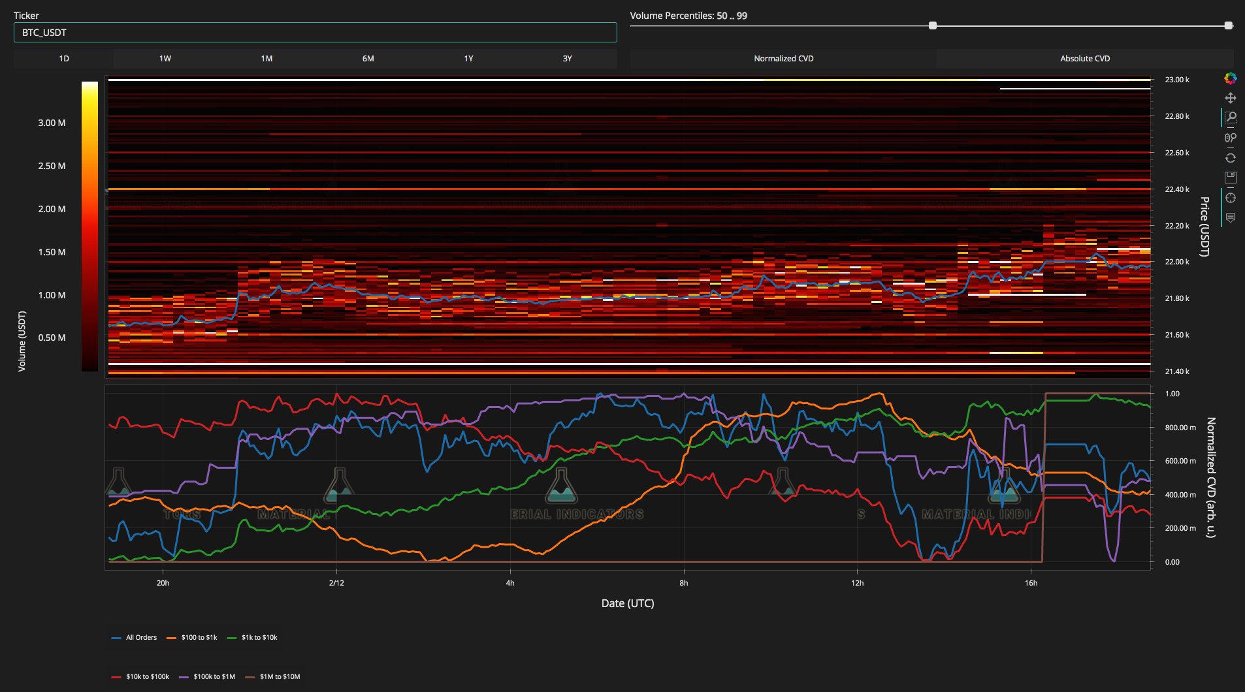The image size is (1245, 692).
Task: Toggle the Crosshair tool
Action: [x=1230, y=198]
